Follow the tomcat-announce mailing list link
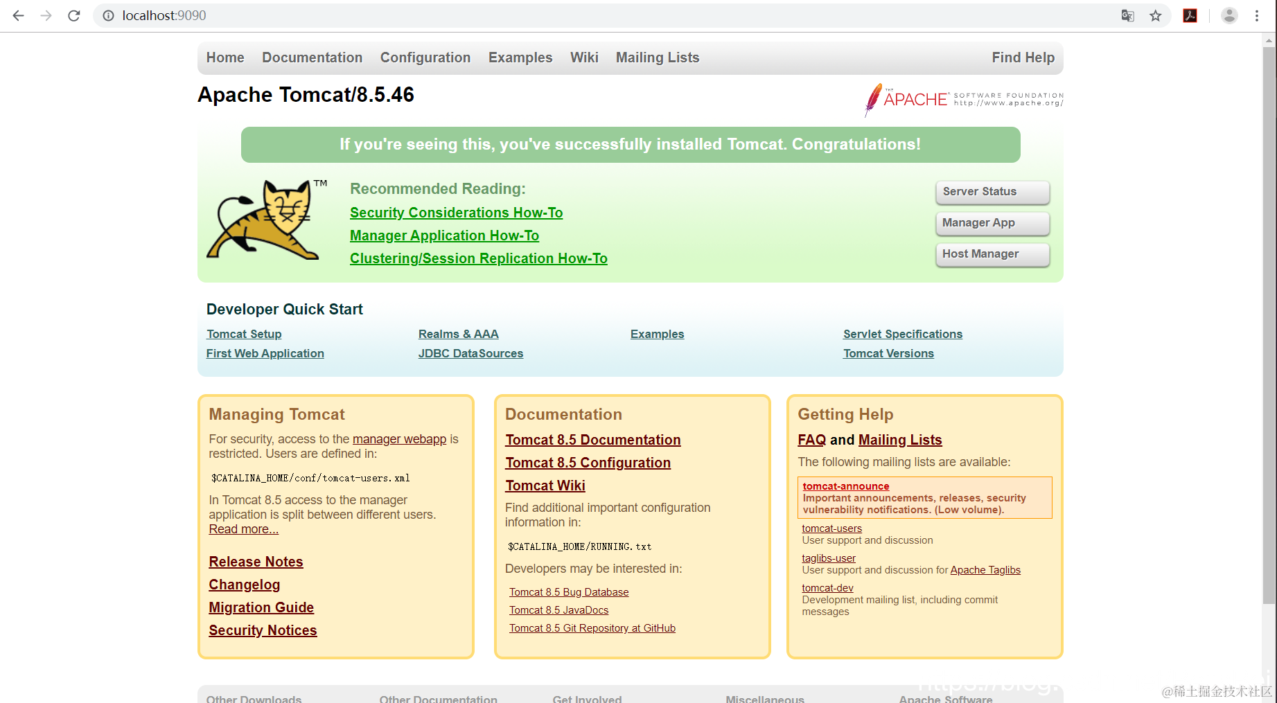 tap(846, 486)
